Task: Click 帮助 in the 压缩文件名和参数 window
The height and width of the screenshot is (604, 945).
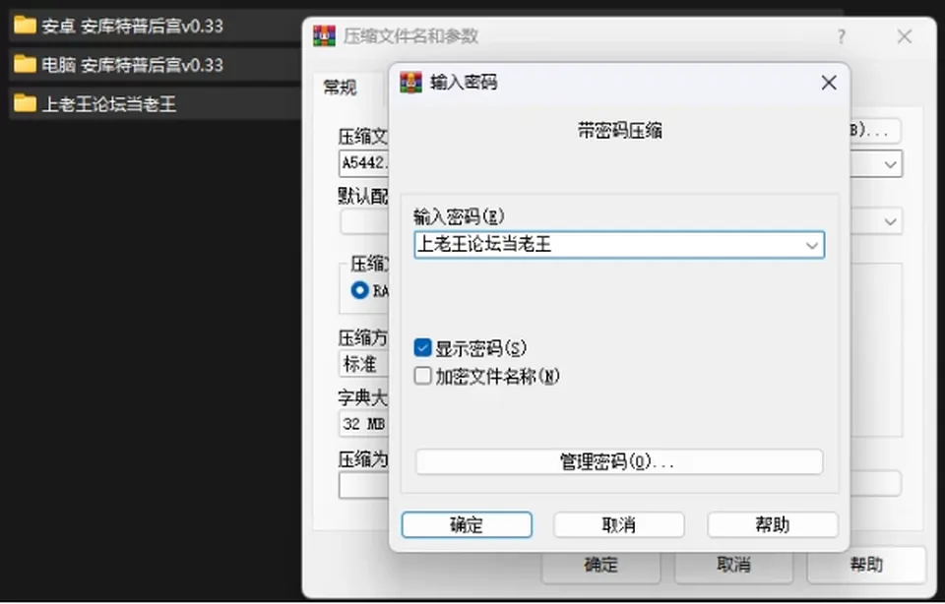Action: (x=866, y=565)
